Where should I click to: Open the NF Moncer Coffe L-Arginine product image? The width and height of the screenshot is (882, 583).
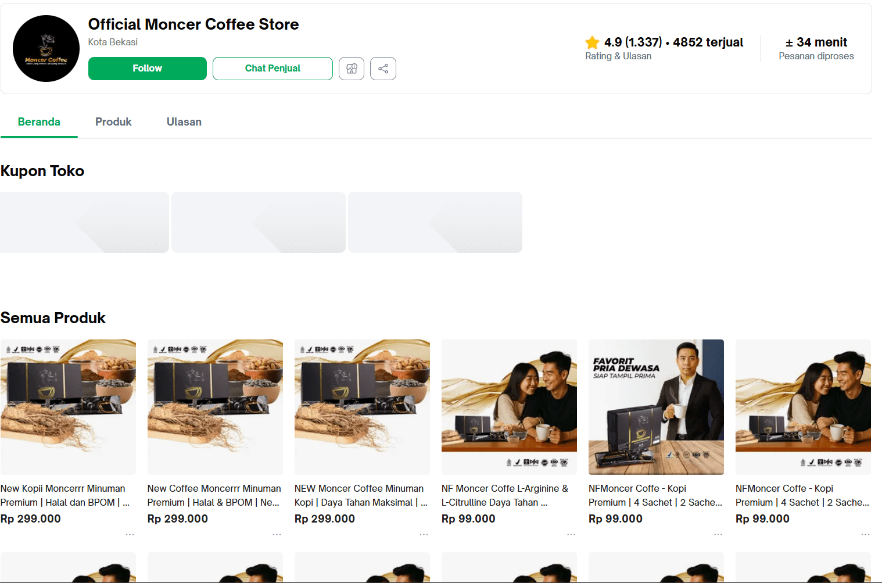coord(509,407)
